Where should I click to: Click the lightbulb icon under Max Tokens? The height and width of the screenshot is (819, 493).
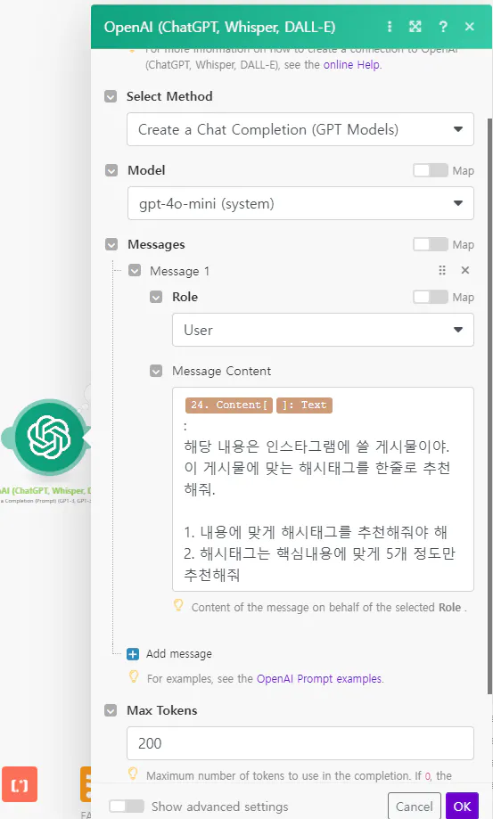(133, 774)
